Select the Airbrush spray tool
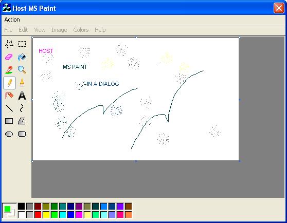 pos(9,96)
